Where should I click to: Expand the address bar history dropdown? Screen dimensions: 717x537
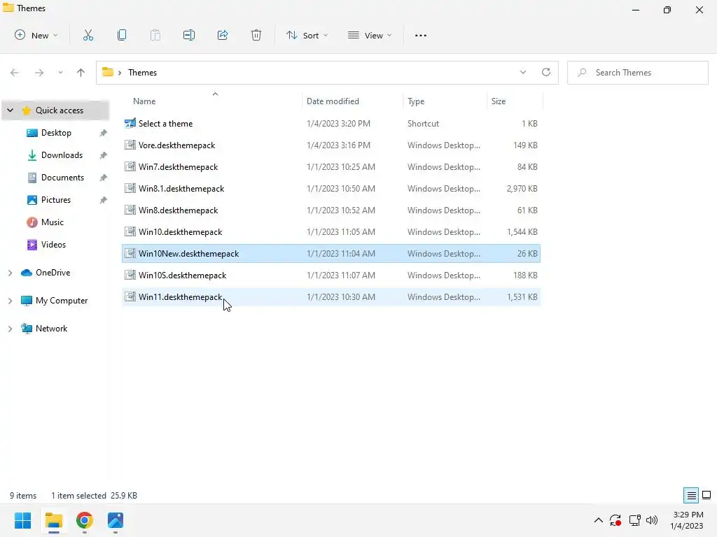pyautogui.click(x=522, y=72)
